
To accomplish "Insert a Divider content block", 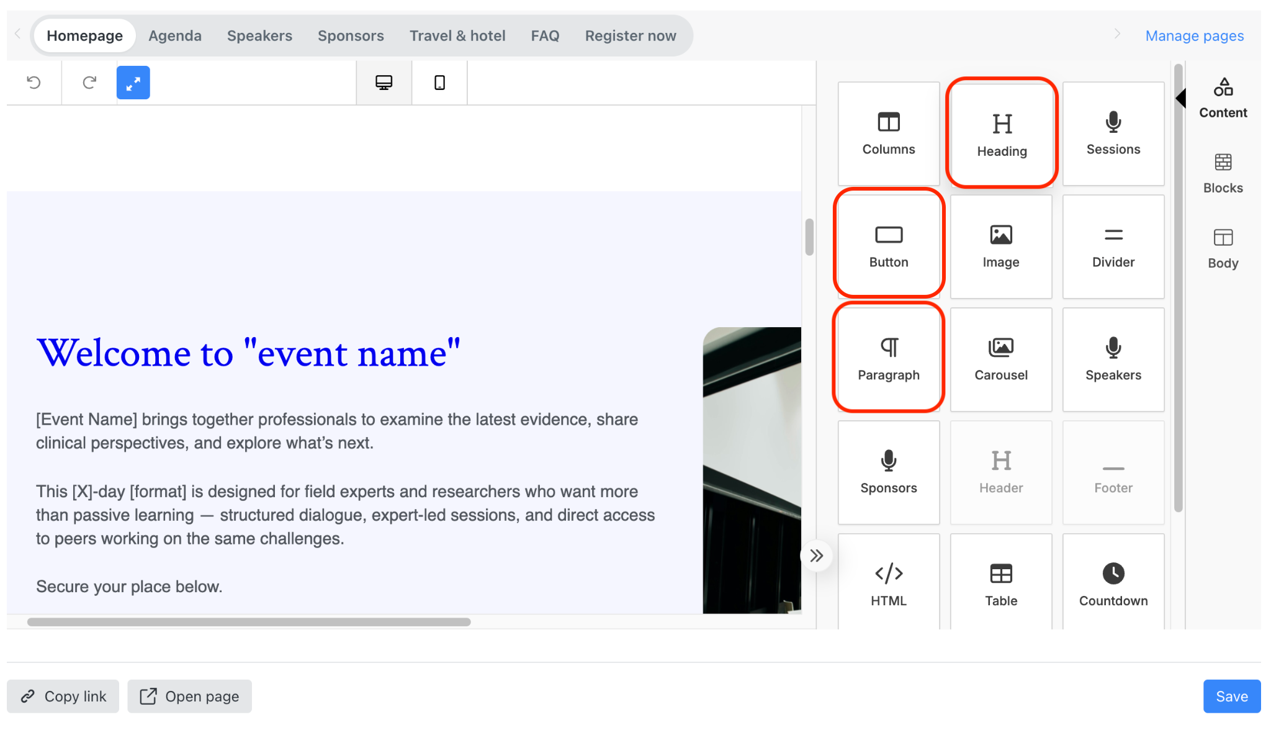I will [1113, 246].
